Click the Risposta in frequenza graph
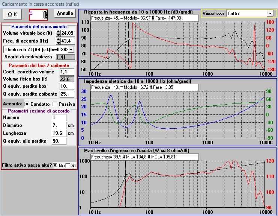Image resolution: width=278 pixels, height=216 pixels. tap(178, 46)
